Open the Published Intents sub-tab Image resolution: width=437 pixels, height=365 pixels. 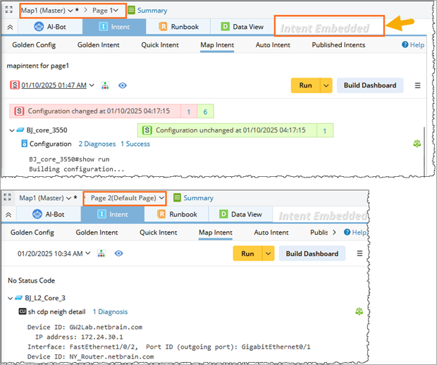pyautogui.click(x=338, y=45)
